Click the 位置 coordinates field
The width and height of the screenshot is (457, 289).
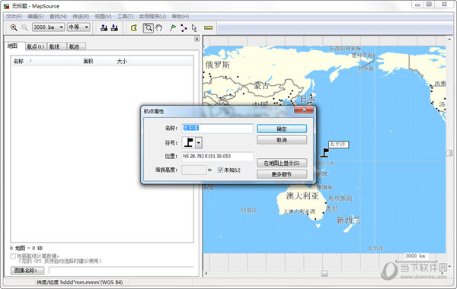tap(217, 156)
